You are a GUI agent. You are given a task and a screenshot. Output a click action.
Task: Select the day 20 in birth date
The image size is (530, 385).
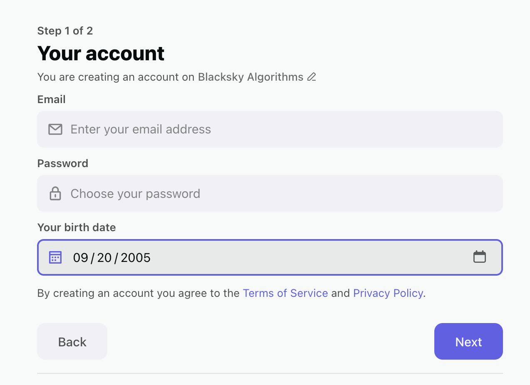(104, 258)
